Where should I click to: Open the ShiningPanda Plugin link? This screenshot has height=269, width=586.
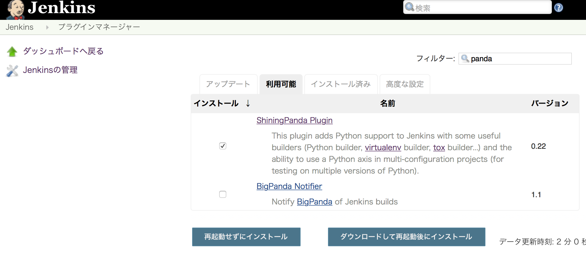[x=294, y=120]
